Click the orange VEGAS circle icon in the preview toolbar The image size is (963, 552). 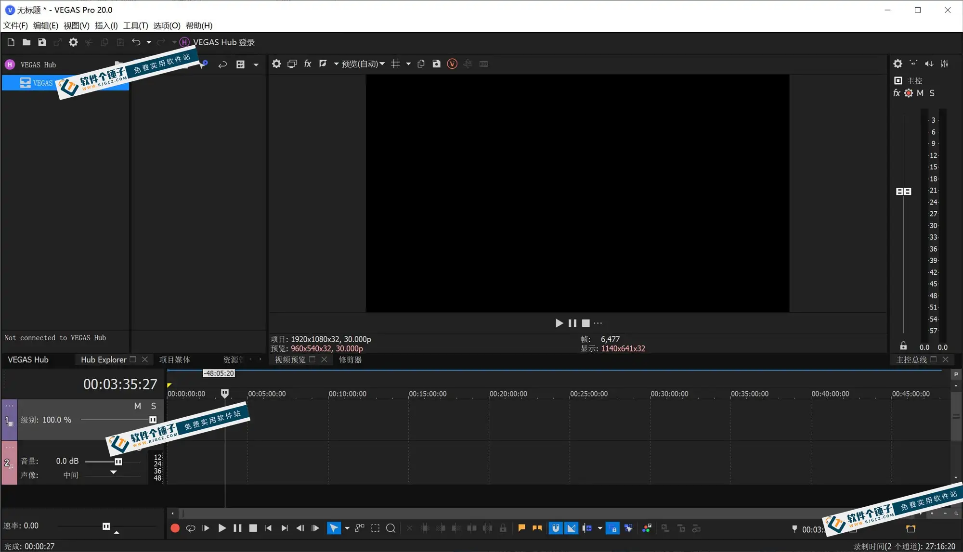[452, 64]
